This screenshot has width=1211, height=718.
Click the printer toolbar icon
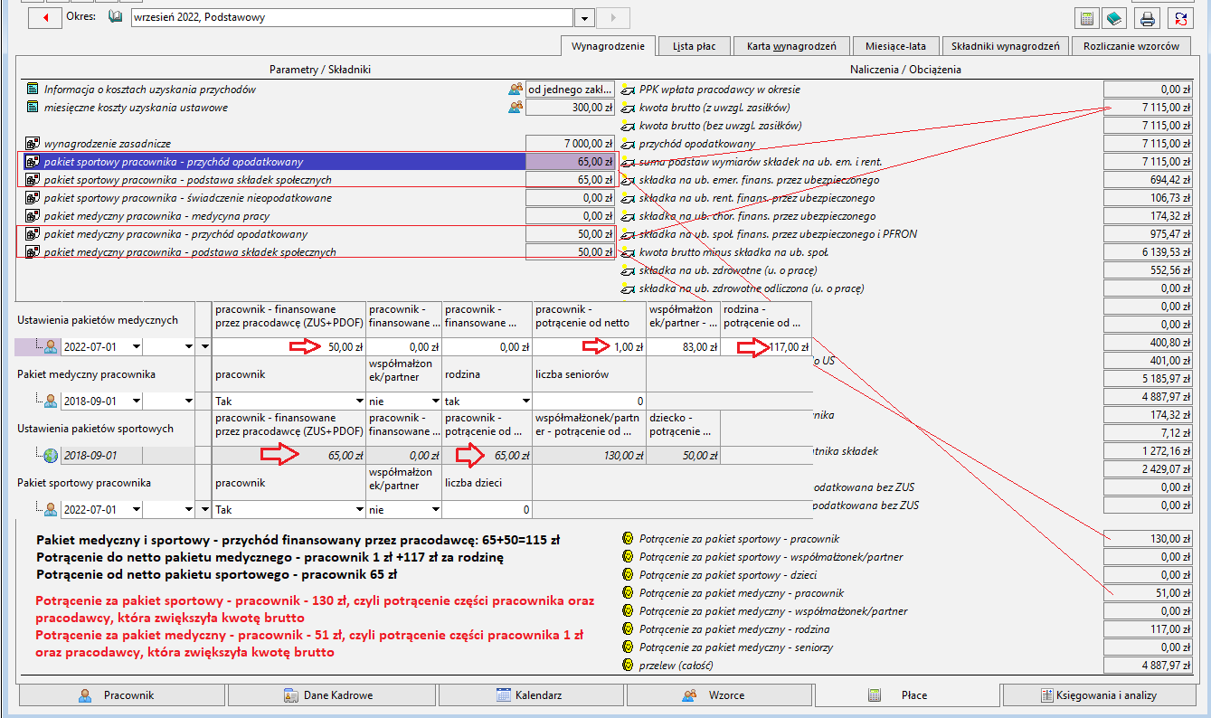(1148, 17)
